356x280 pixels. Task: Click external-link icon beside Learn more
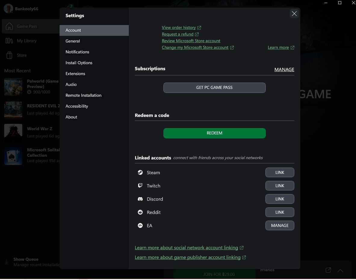tap(293, 48)
